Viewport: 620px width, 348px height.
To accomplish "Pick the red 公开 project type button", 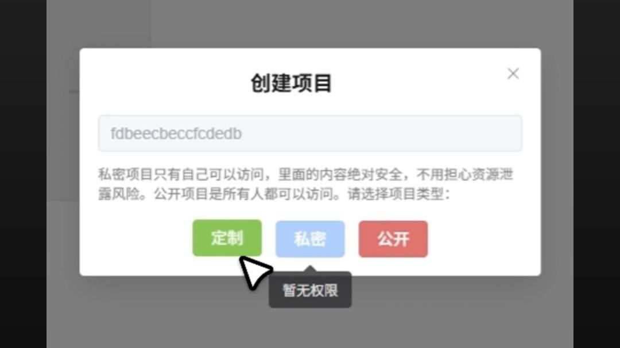I will click(393, 239).
